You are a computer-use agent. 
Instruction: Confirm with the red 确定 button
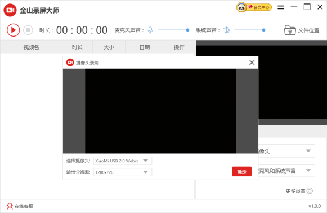241,172
